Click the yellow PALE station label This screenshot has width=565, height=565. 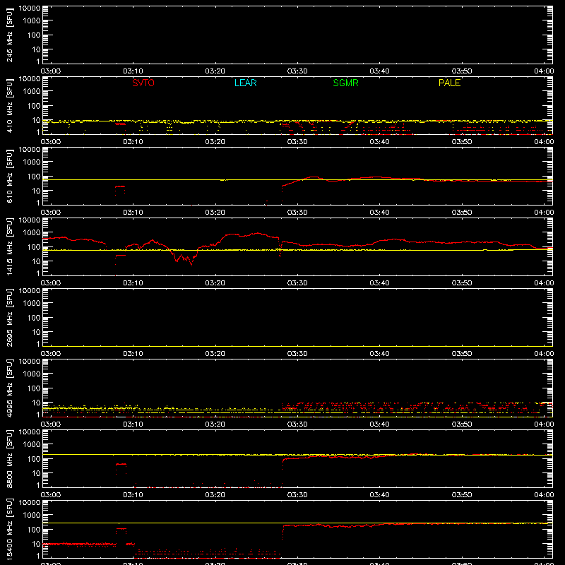[x=449, y=83]
